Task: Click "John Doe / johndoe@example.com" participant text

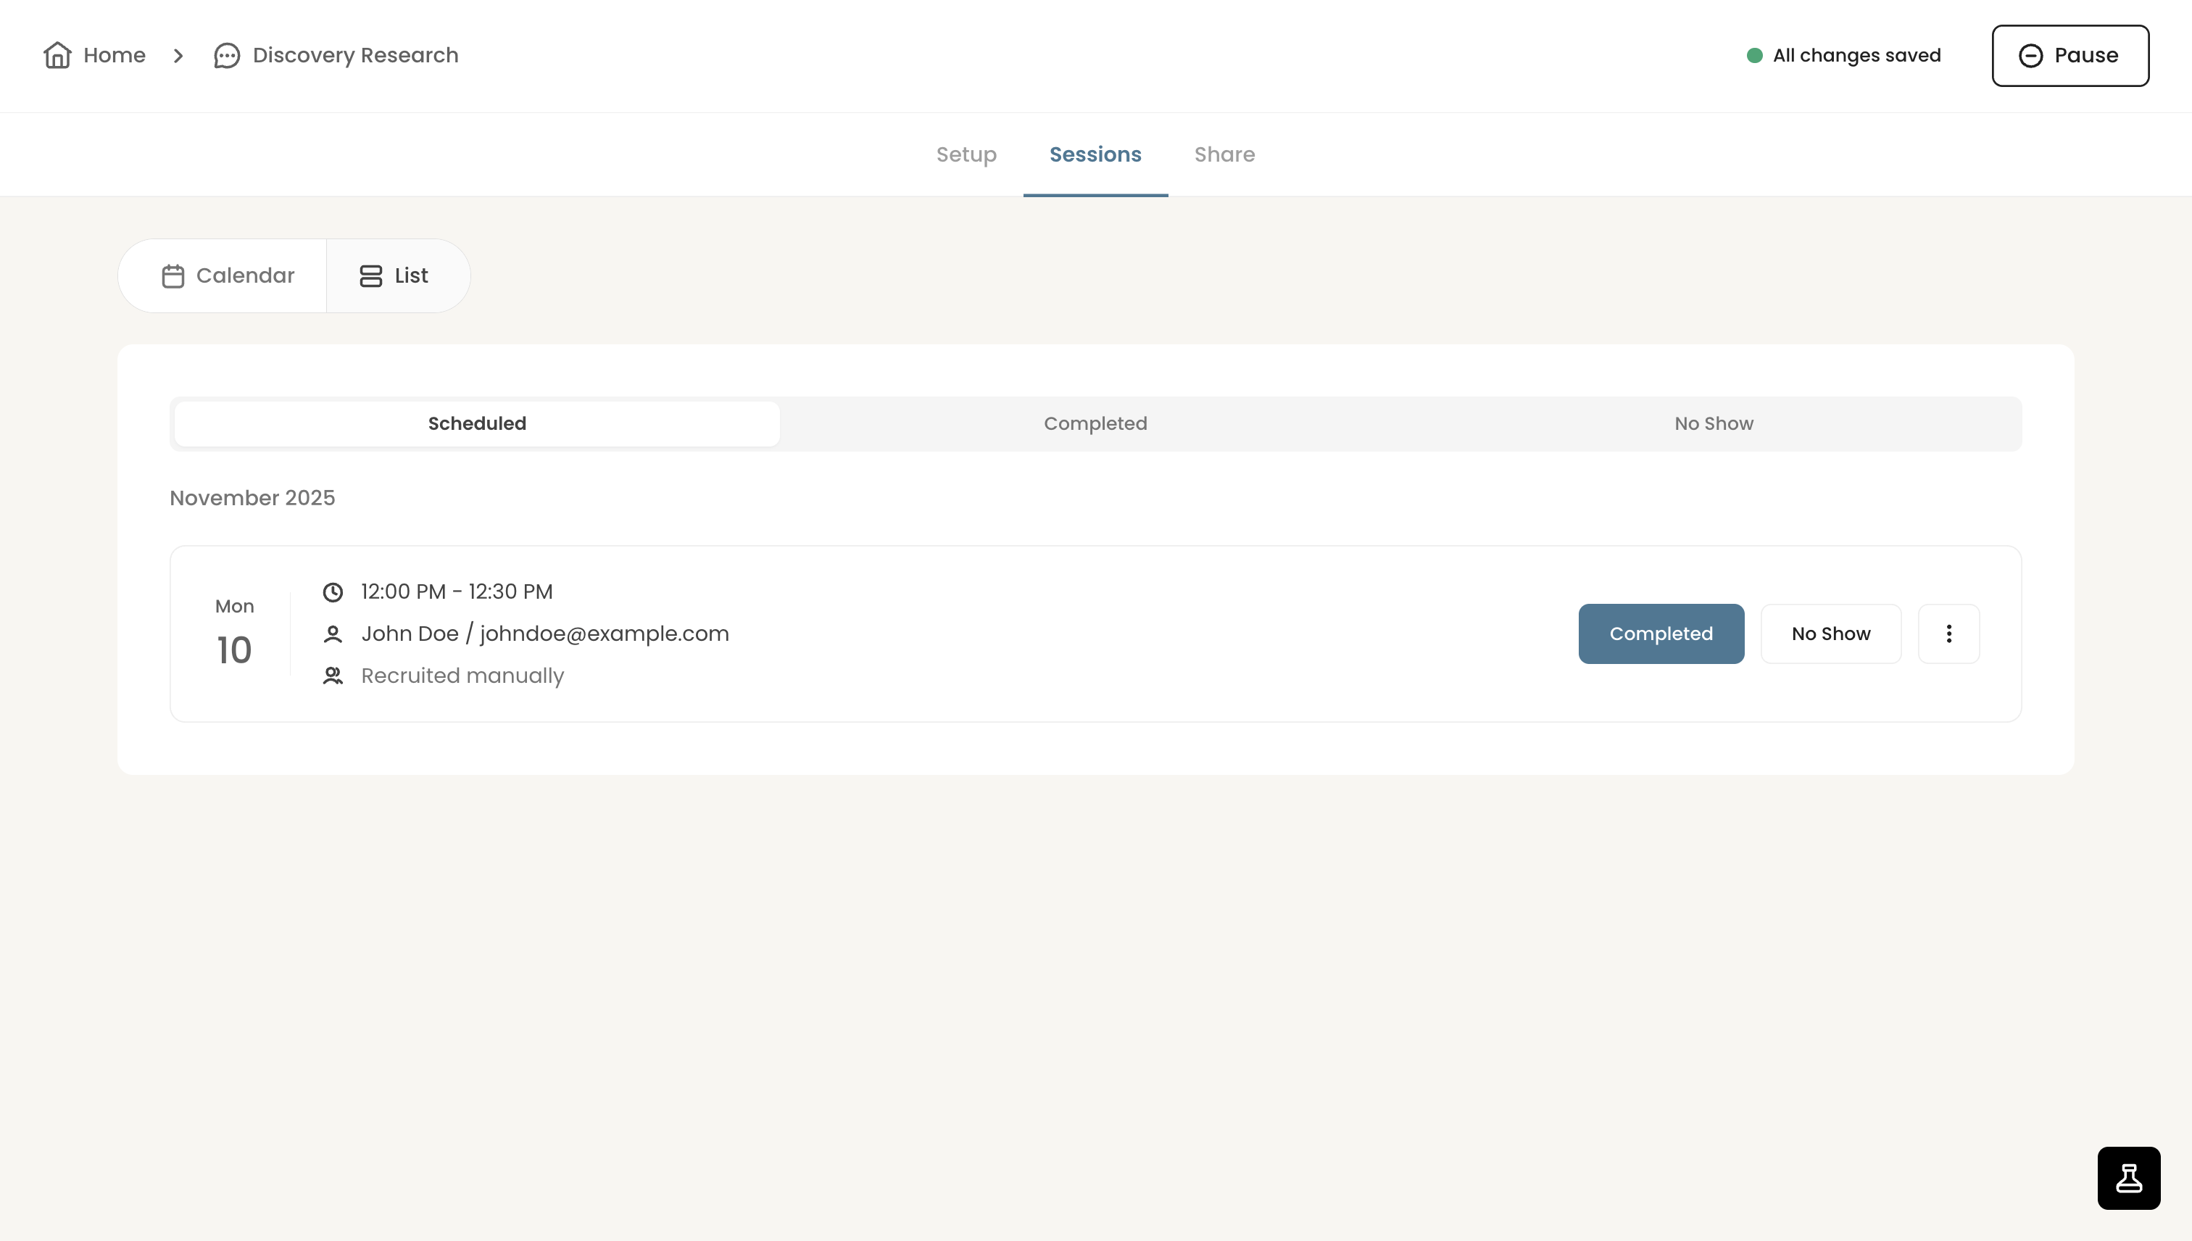Action: click(545, 634)
